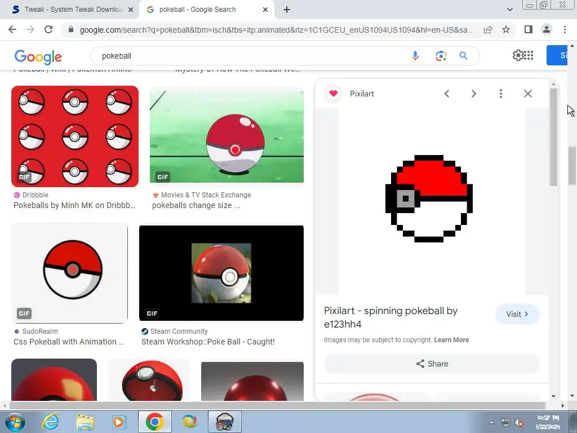Click the Share button
The image size is (577, 433).
pos(432,364)
